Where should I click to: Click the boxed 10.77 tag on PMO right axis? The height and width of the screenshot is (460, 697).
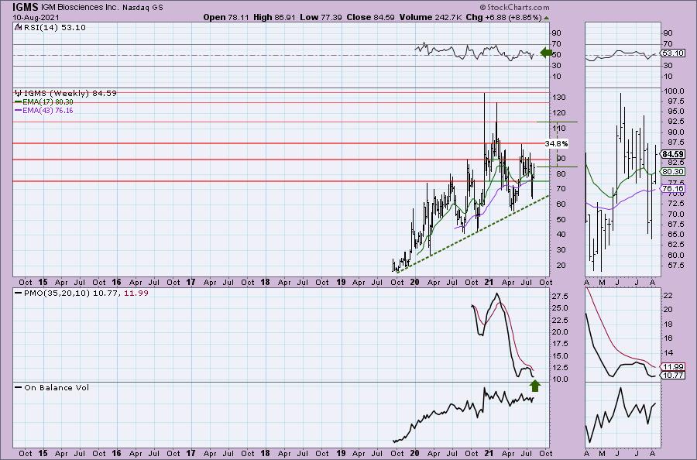[x=673, y=376]
